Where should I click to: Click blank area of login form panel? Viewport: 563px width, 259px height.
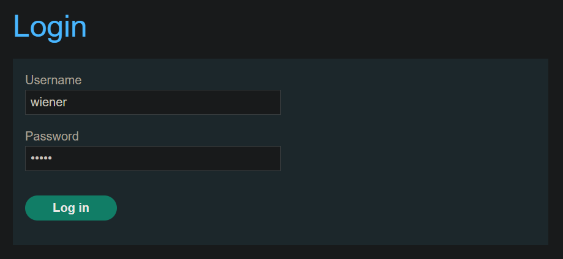(413, 150)
